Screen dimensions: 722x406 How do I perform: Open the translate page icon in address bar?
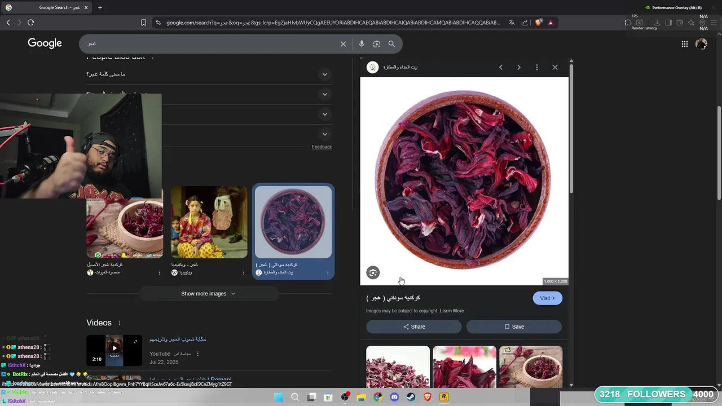point(512,23)
